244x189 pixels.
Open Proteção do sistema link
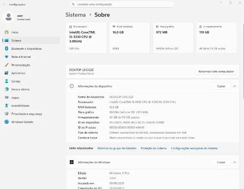coord(154,148)
